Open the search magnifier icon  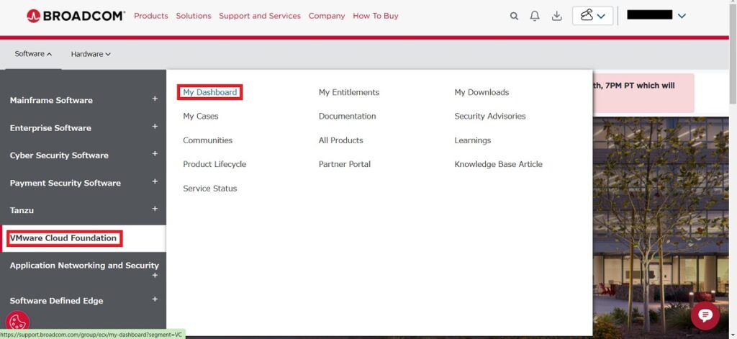pyautogui.click(x=514, y=16)
